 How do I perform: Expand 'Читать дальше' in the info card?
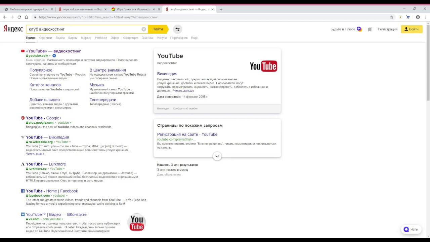(x=183, y=91)
